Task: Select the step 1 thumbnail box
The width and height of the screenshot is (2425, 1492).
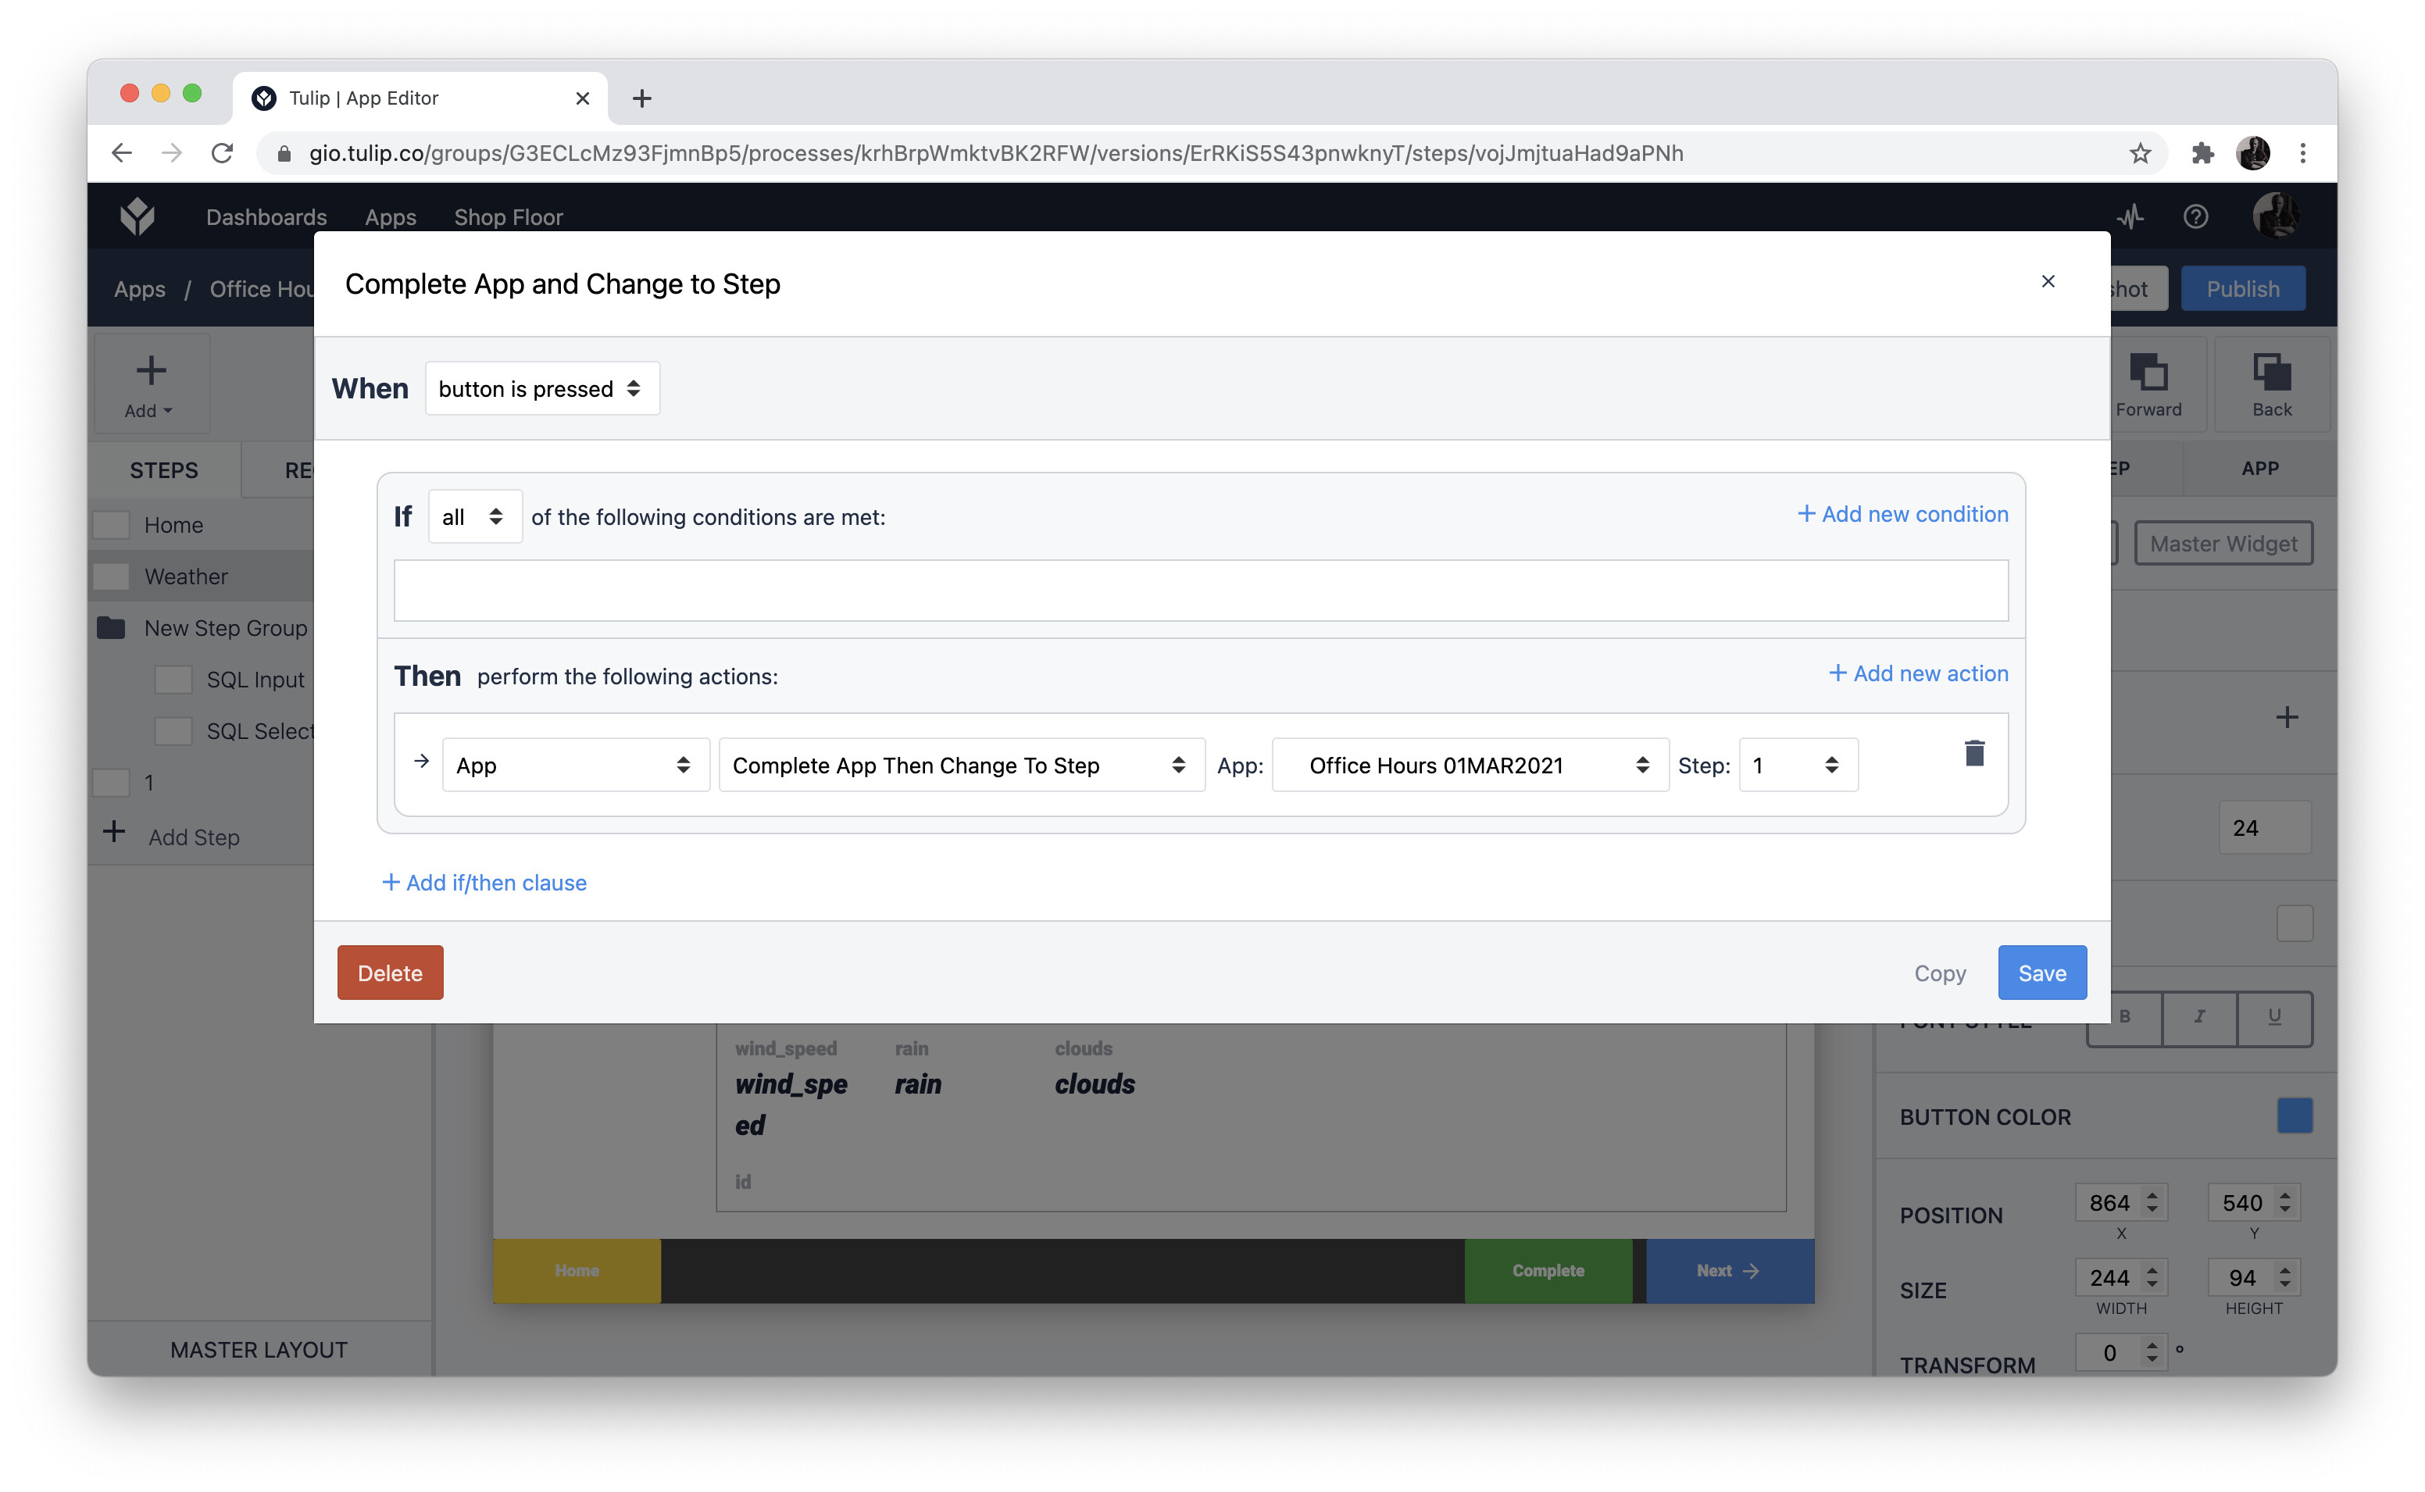Action: coord(110,783)
